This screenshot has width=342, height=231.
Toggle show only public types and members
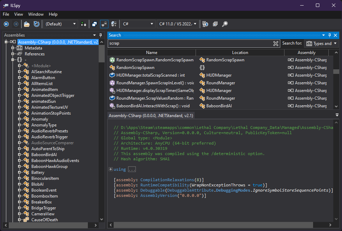pos(94,24)
